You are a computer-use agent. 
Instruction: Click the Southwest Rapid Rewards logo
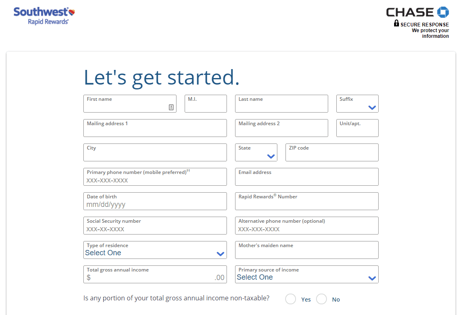44,16
